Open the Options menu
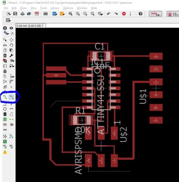 68,8
